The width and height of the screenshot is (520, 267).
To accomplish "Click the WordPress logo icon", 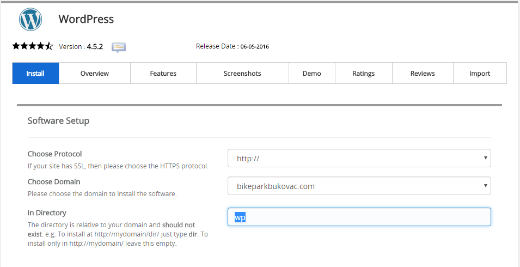I will point(30,19).
